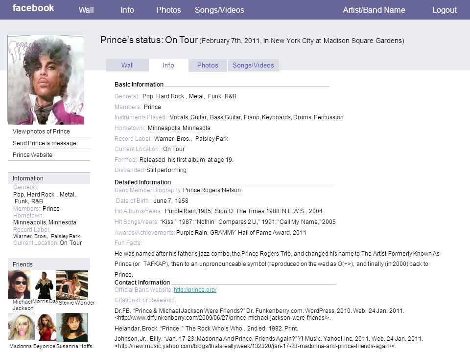This screenshot has width=470, height=352.
Task: Click Vocals, Guitar, Bass Guitar instruments text
Action: pos(257,117)
